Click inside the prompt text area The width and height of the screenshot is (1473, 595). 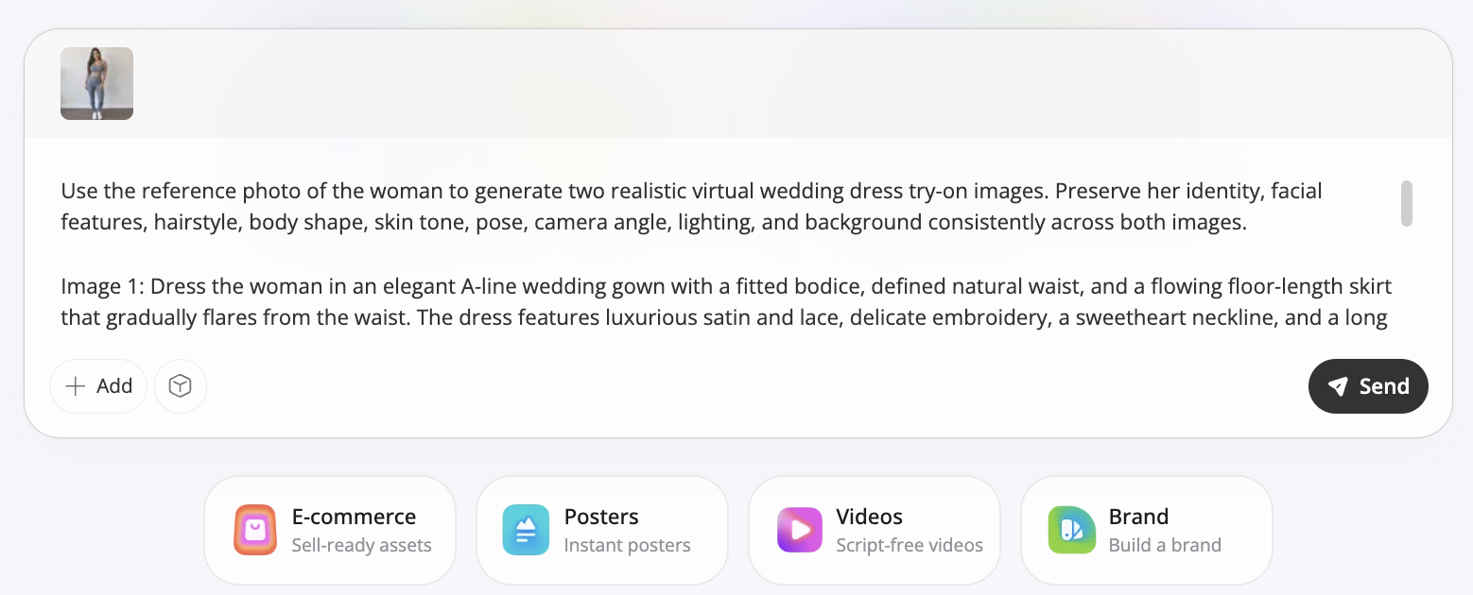click(x=724, y=255)
